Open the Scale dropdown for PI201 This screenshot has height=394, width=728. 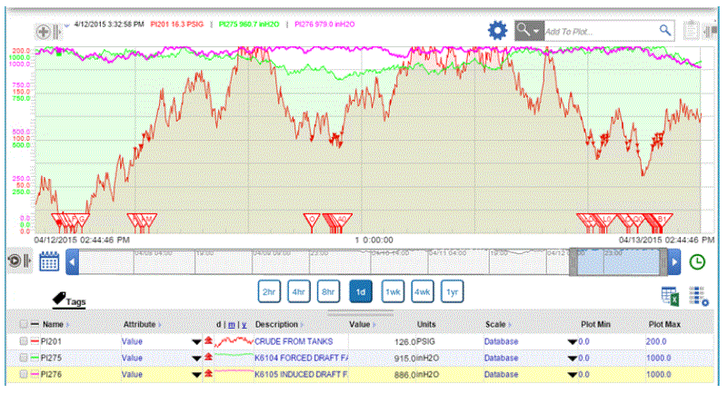[x=572, y=342]
